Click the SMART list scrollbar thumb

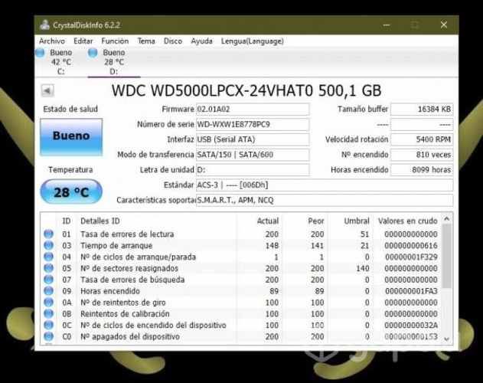point(447,256)
